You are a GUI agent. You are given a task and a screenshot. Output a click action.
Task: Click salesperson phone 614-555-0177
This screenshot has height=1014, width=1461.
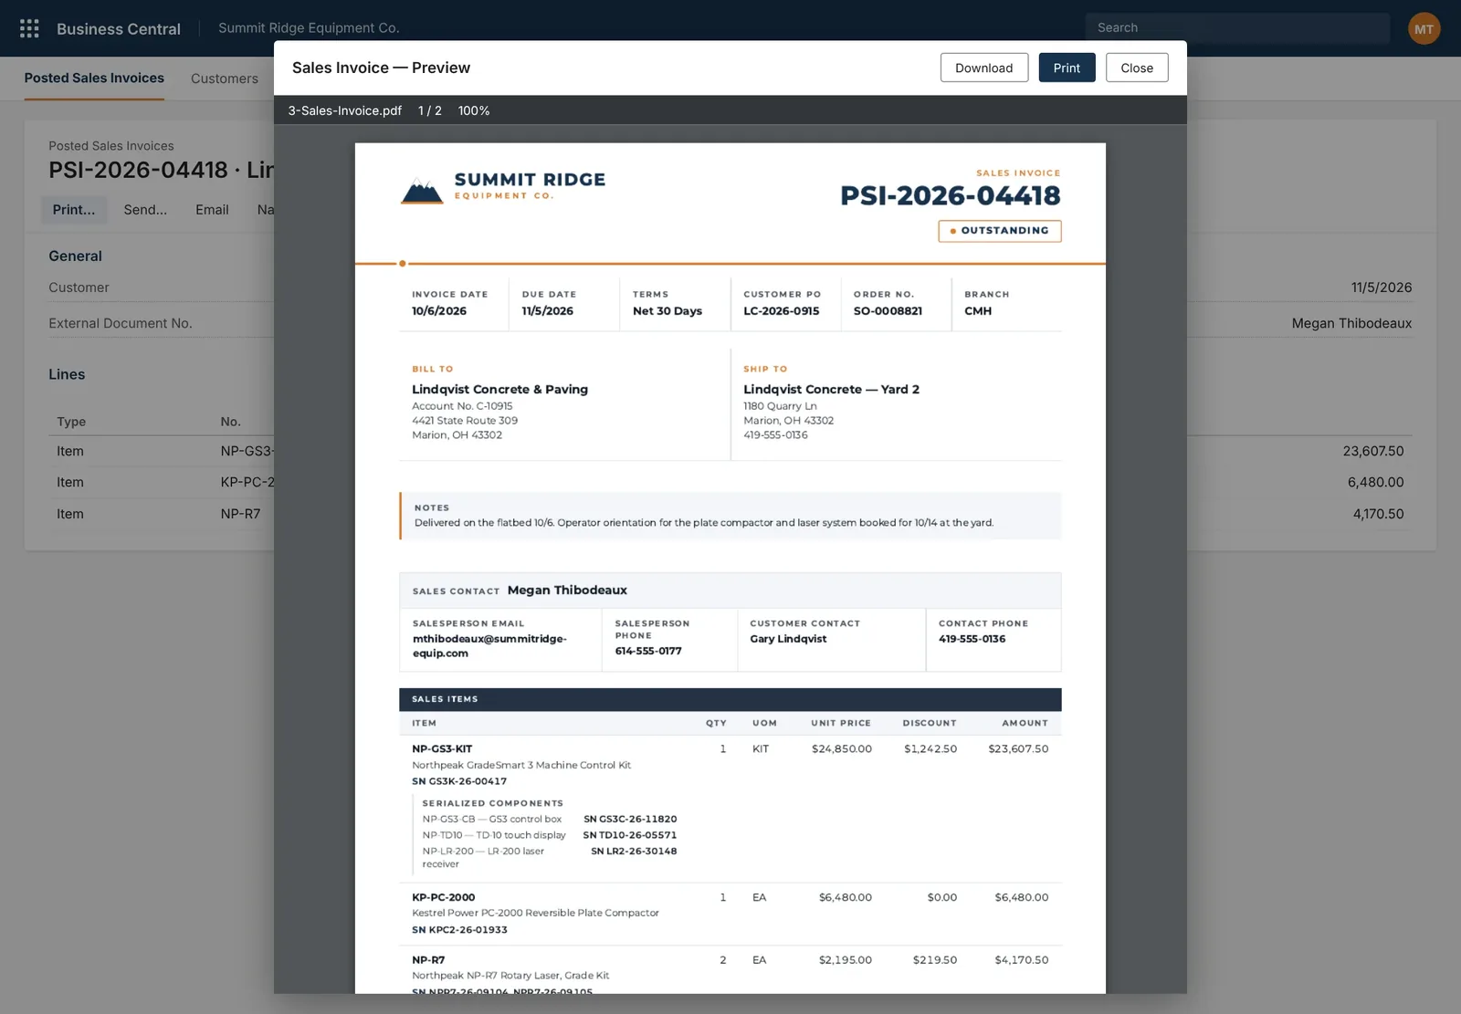click(x=648, y=652)
